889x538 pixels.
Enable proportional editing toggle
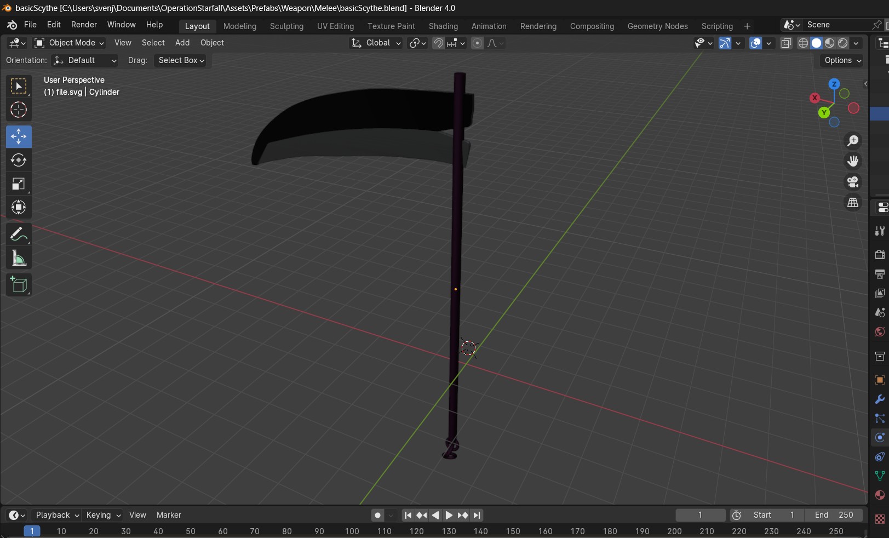477,43
